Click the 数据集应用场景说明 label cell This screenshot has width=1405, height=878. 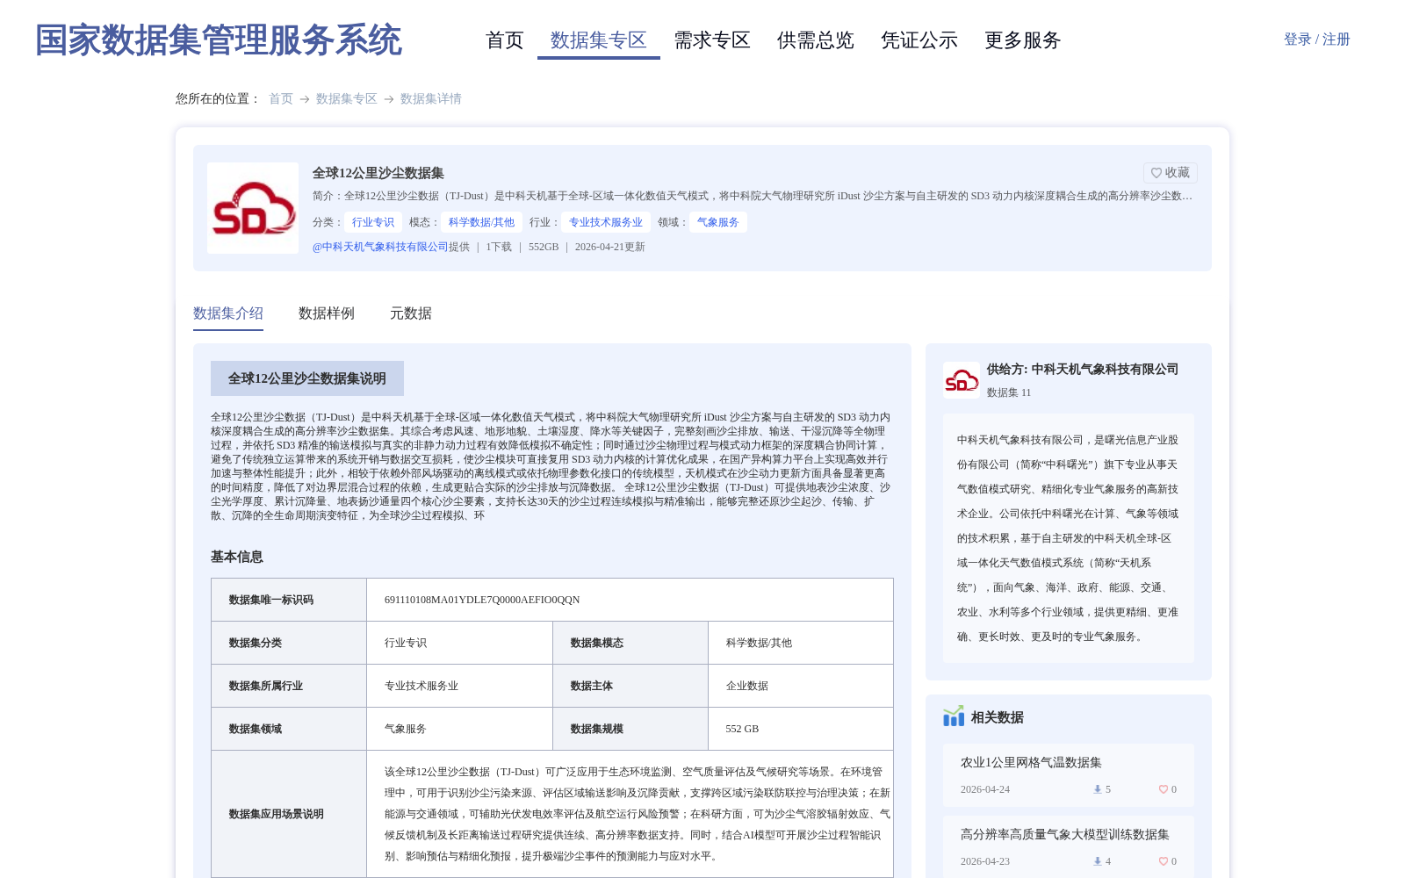289,814
